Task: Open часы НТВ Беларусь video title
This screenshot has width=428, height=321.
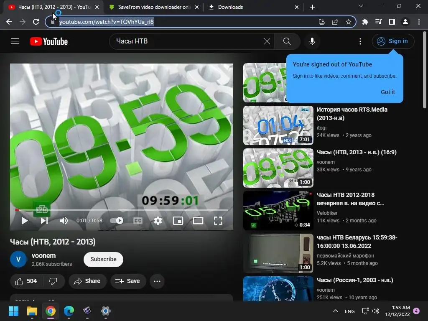Action: click(357, 242)
